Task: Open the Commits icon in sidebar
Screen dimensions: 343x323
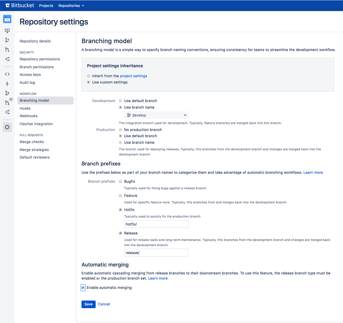Action: click(7, 84)
